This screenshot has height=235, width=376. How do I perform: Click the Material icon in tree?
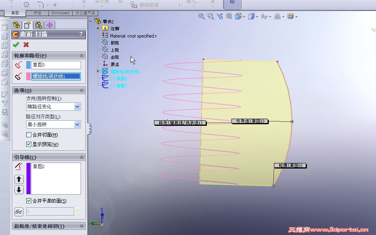tap(105, 36)
